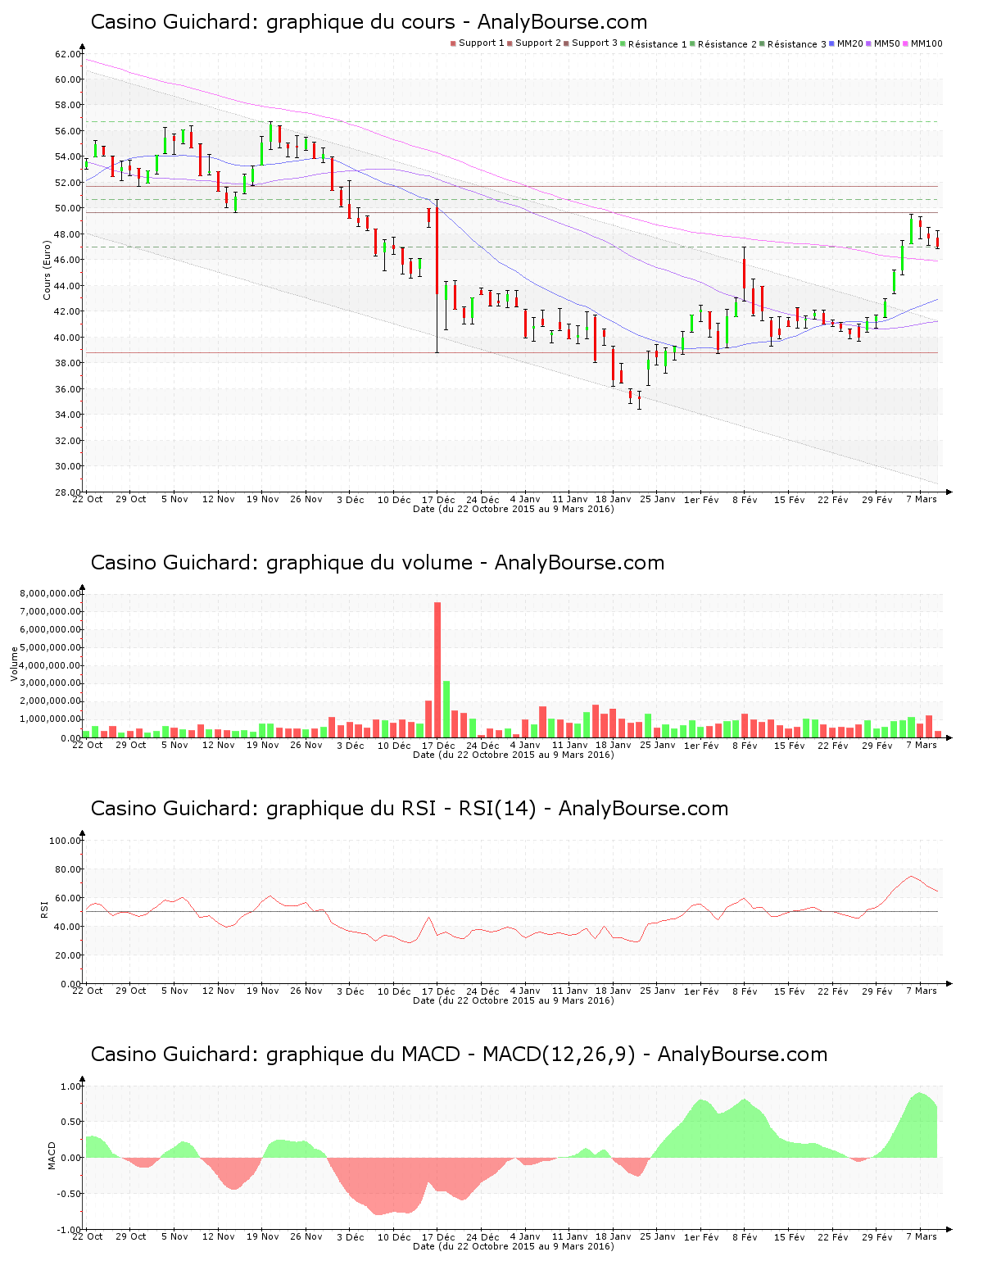Click -1.00 on MACD axis

[x=70, y=1230]
